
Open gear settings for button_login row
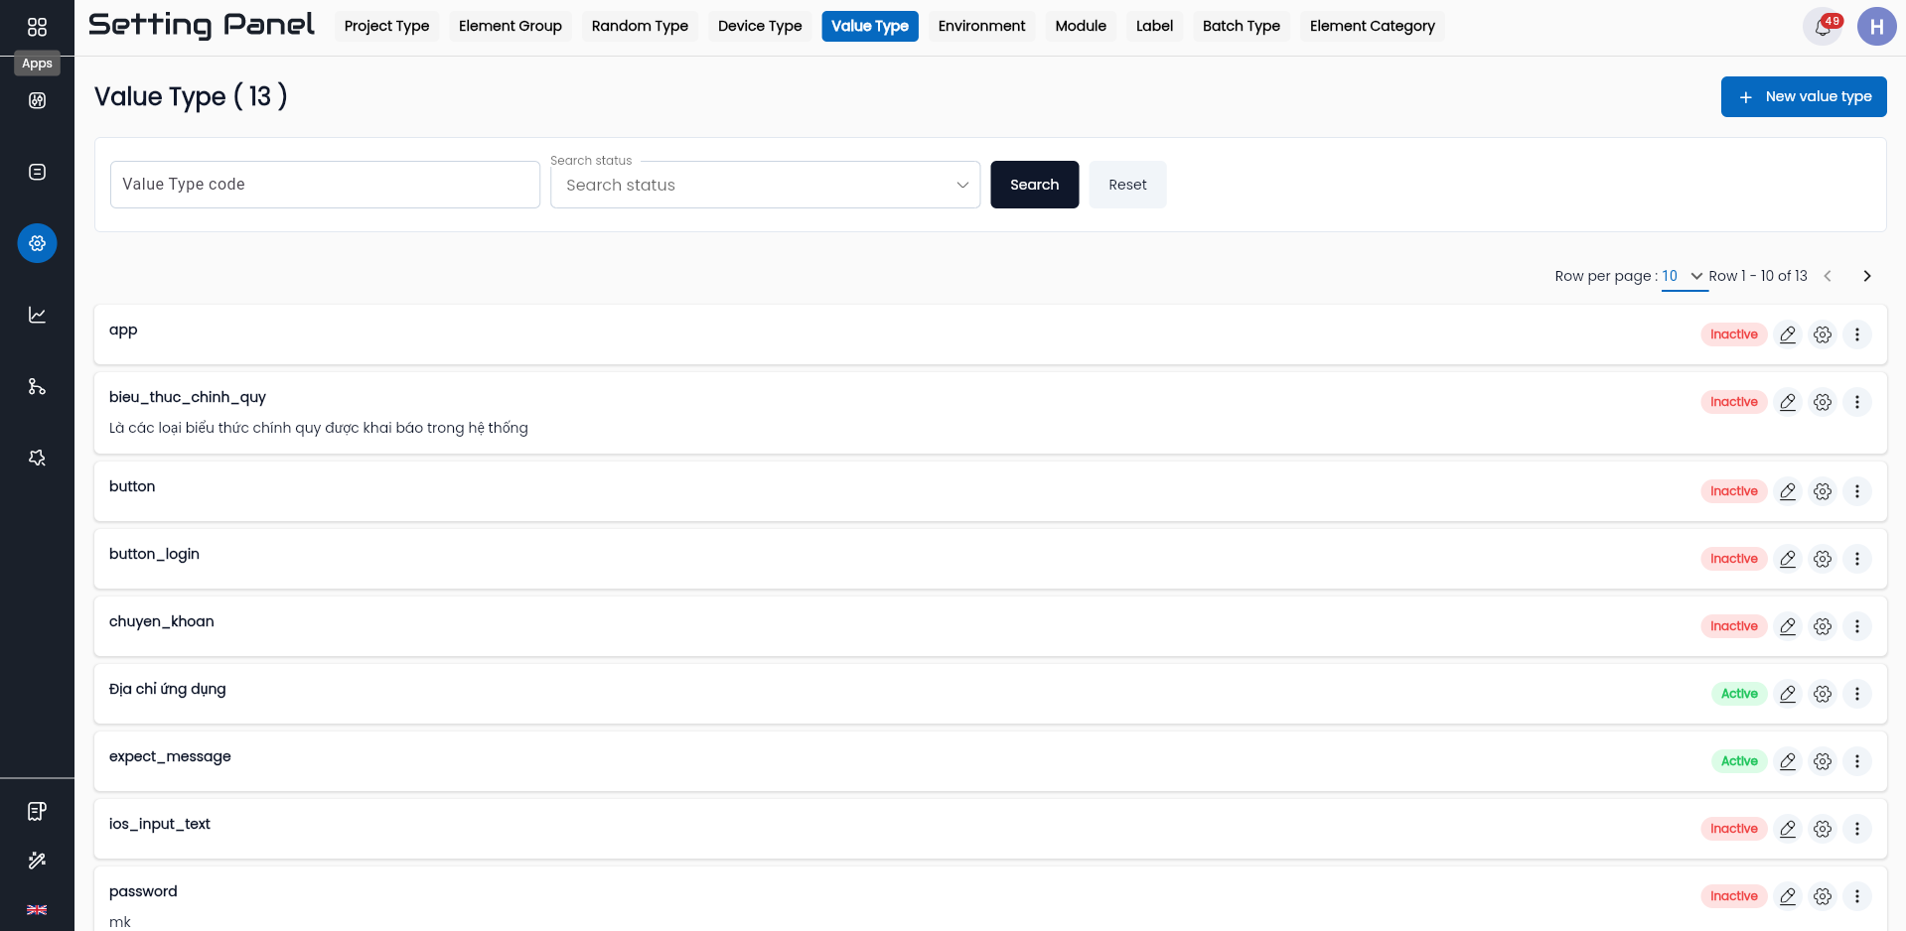(1823, 559)
